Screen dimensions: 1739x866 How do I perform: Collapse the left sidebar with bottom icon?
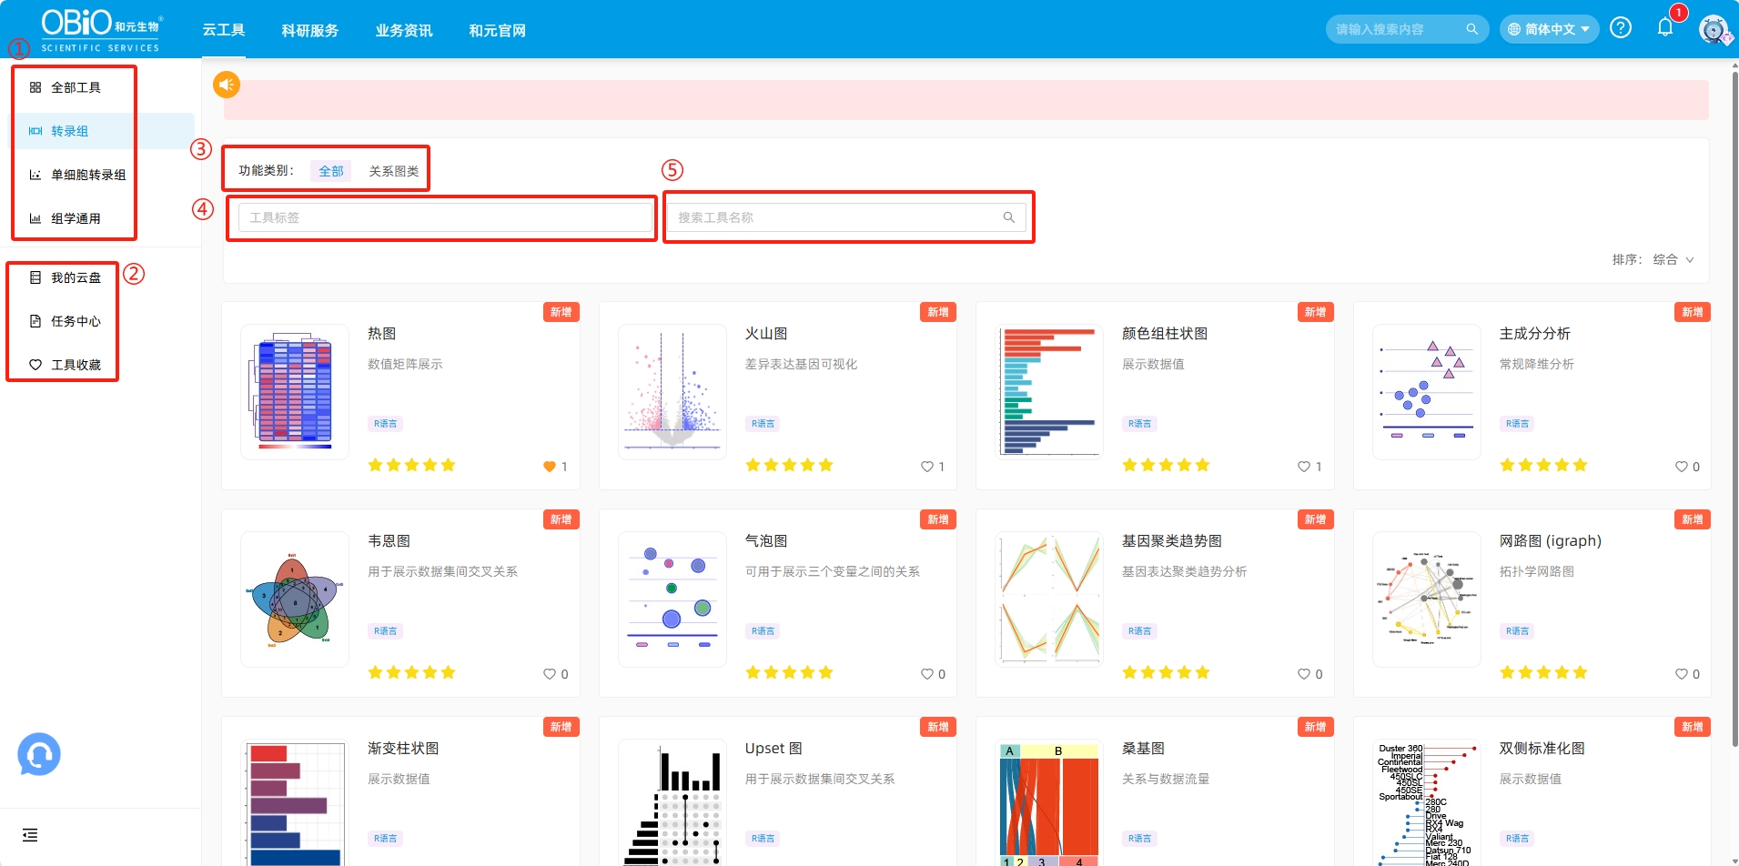(x=30, y=834)
